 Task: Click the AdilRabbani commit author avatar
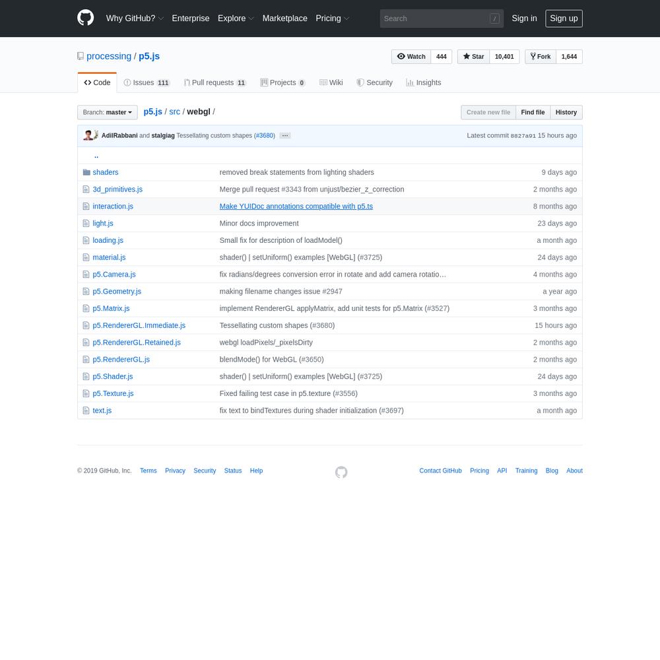click(88, 135)
